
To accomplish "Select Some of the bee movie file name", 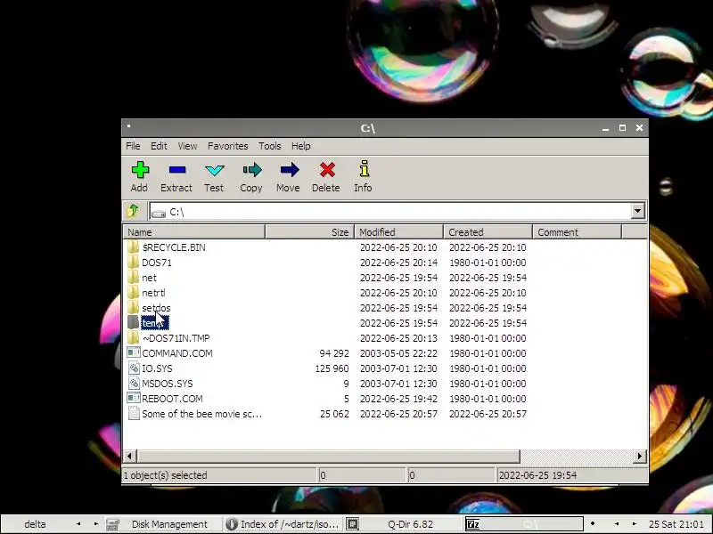I will (202, 414).
